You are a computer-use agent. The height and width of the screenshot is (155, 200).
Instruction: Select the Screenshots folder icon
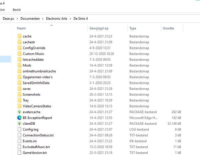19,94
